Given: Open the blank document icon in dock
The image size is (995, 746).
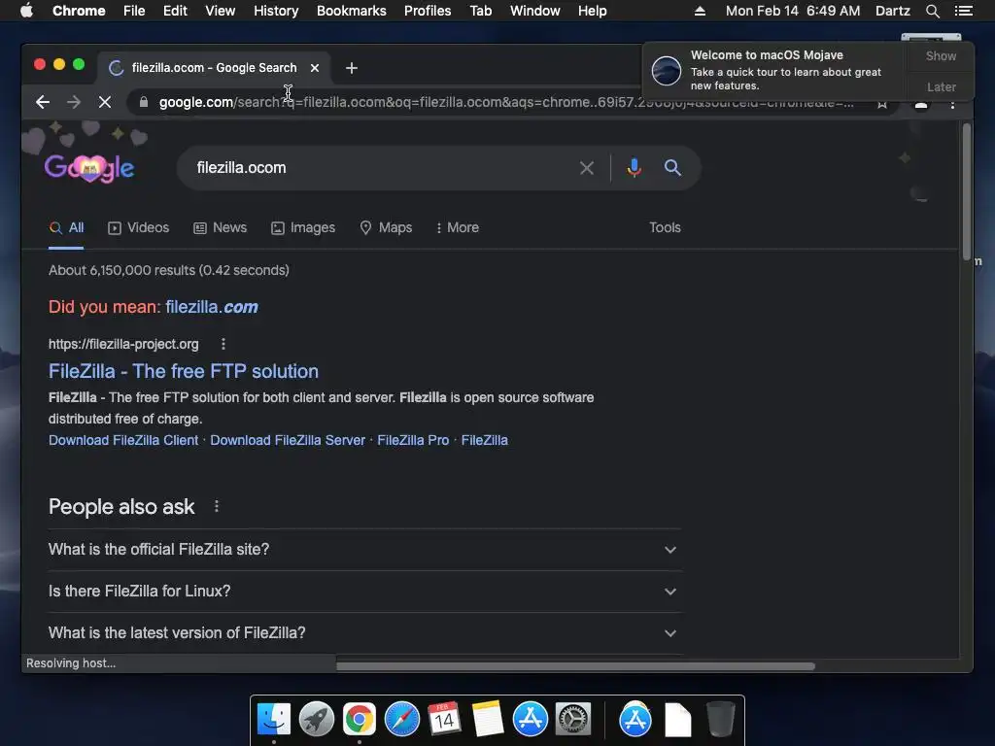Looking at the screenshot, I should pos(677,720).
